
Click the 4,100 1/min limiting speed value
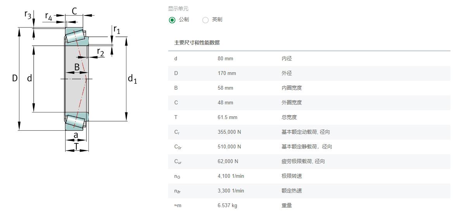pos(231,176)
